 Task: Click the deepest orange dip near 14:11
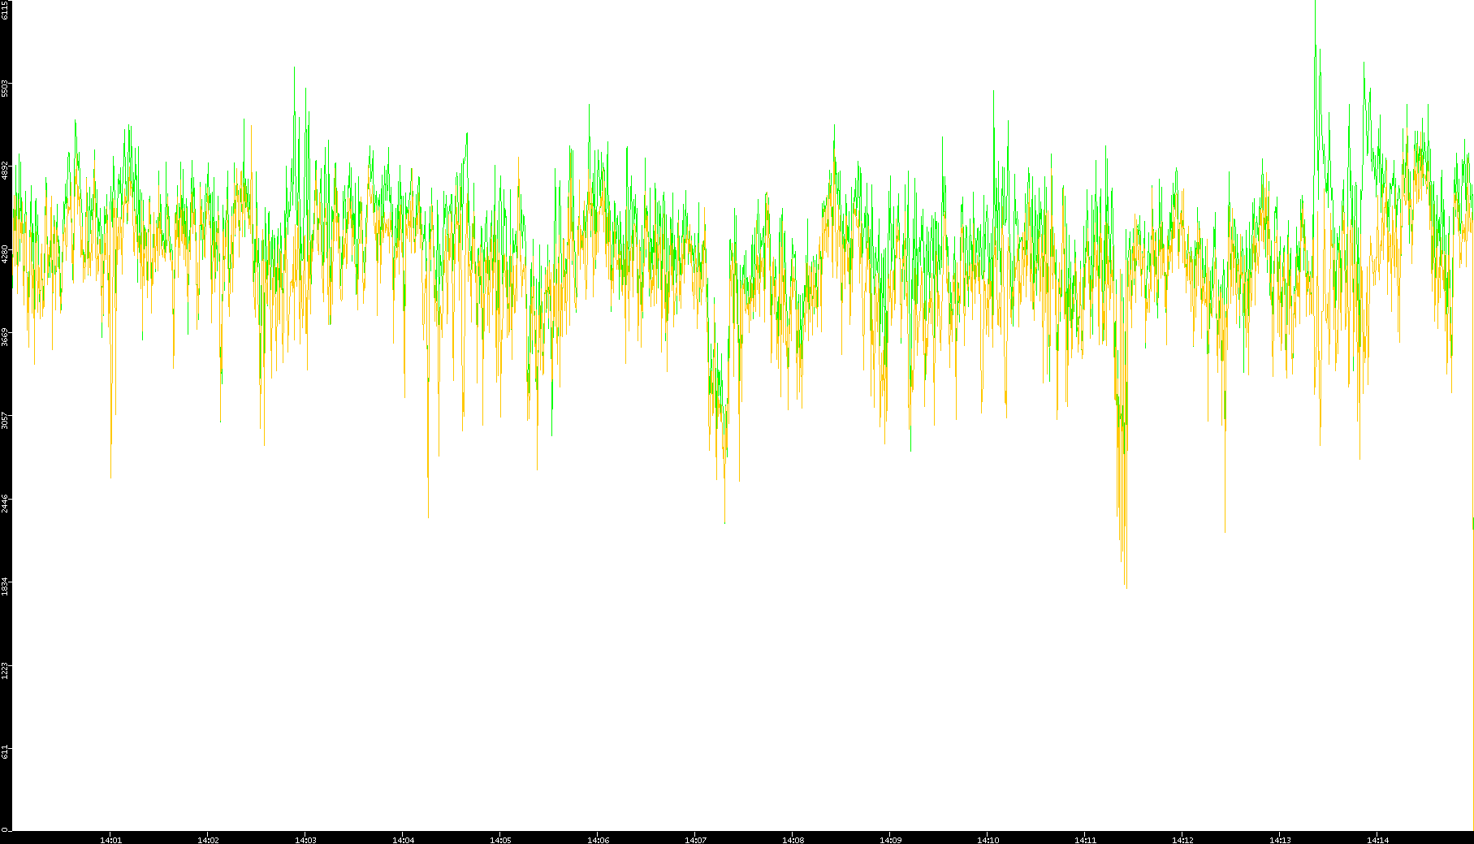coord(1126,583)
